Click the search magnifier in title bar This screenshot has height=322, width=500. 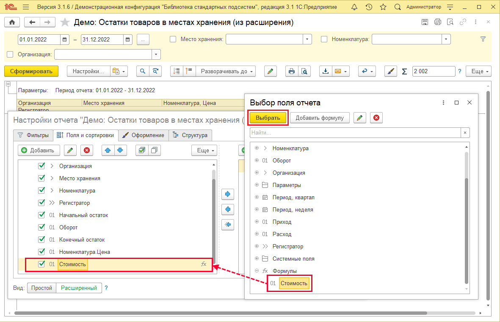(397, 7)
